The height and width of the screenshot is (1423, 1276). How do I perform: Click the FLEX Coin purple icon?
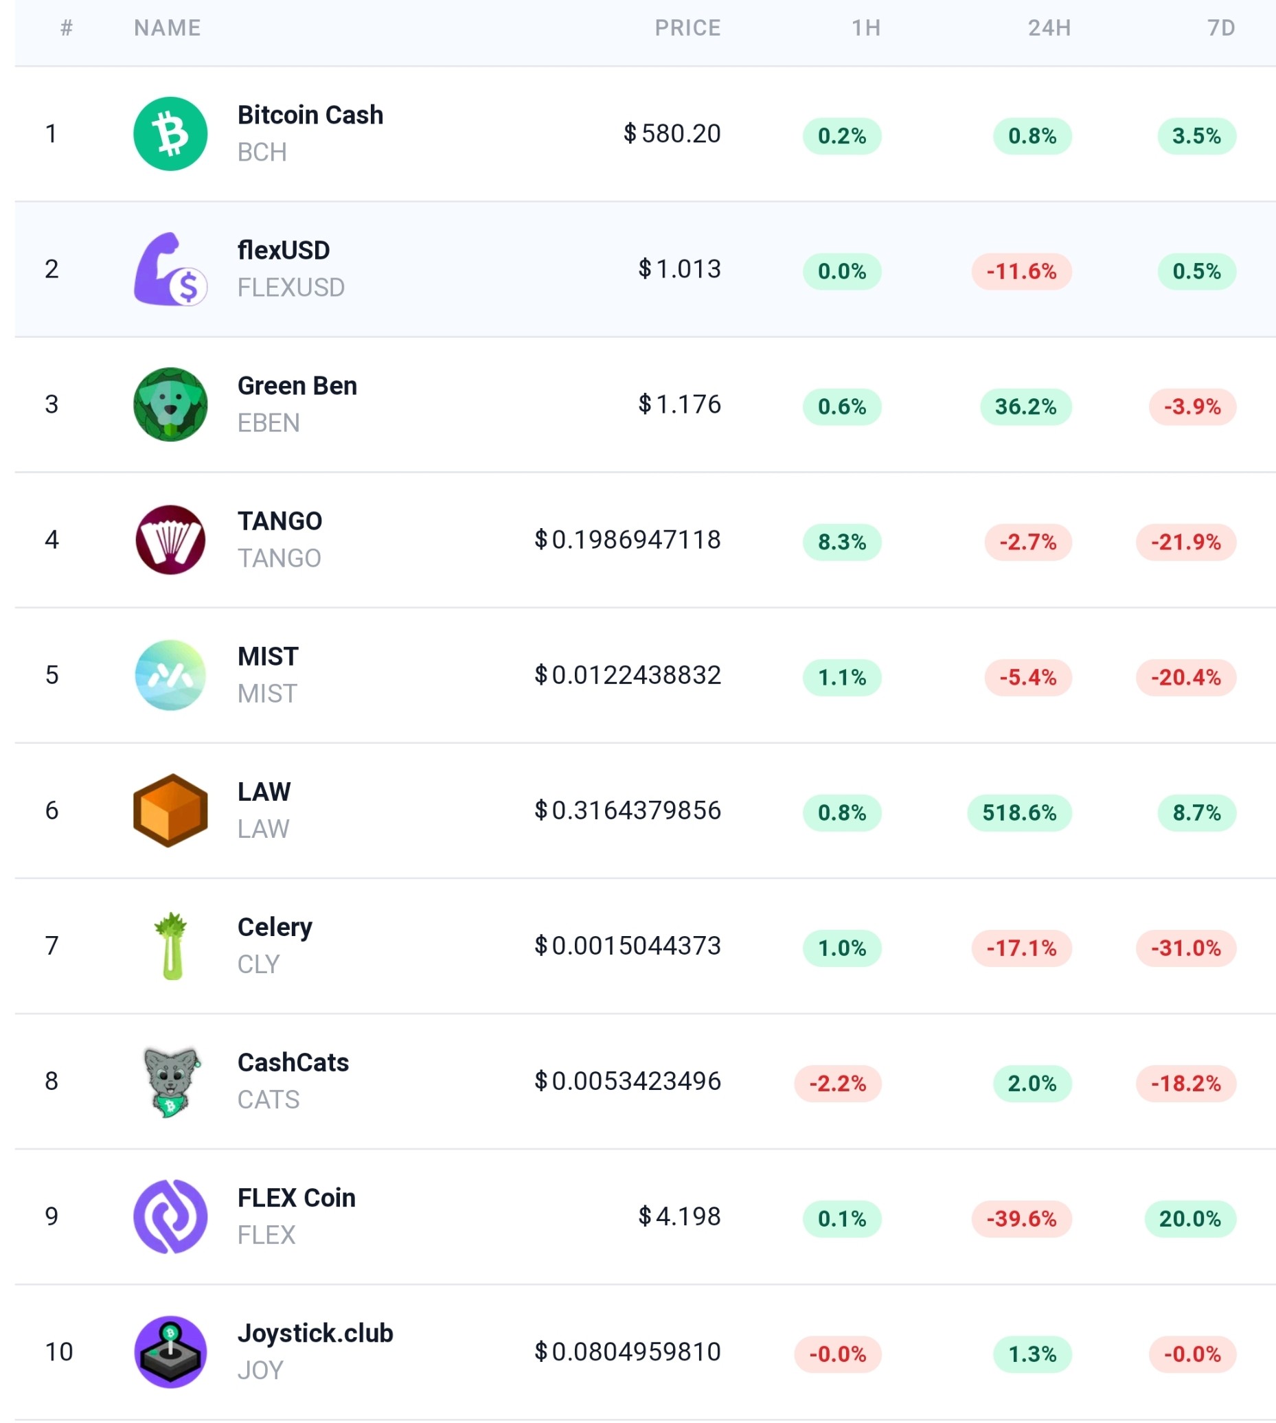click(x=170, y=1216)
